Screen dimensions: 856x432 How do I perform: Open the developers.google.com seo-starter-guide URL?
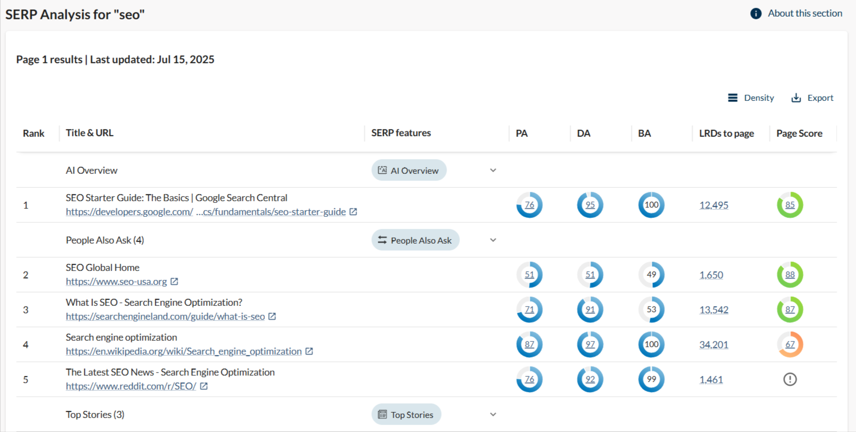coord(206,211)
